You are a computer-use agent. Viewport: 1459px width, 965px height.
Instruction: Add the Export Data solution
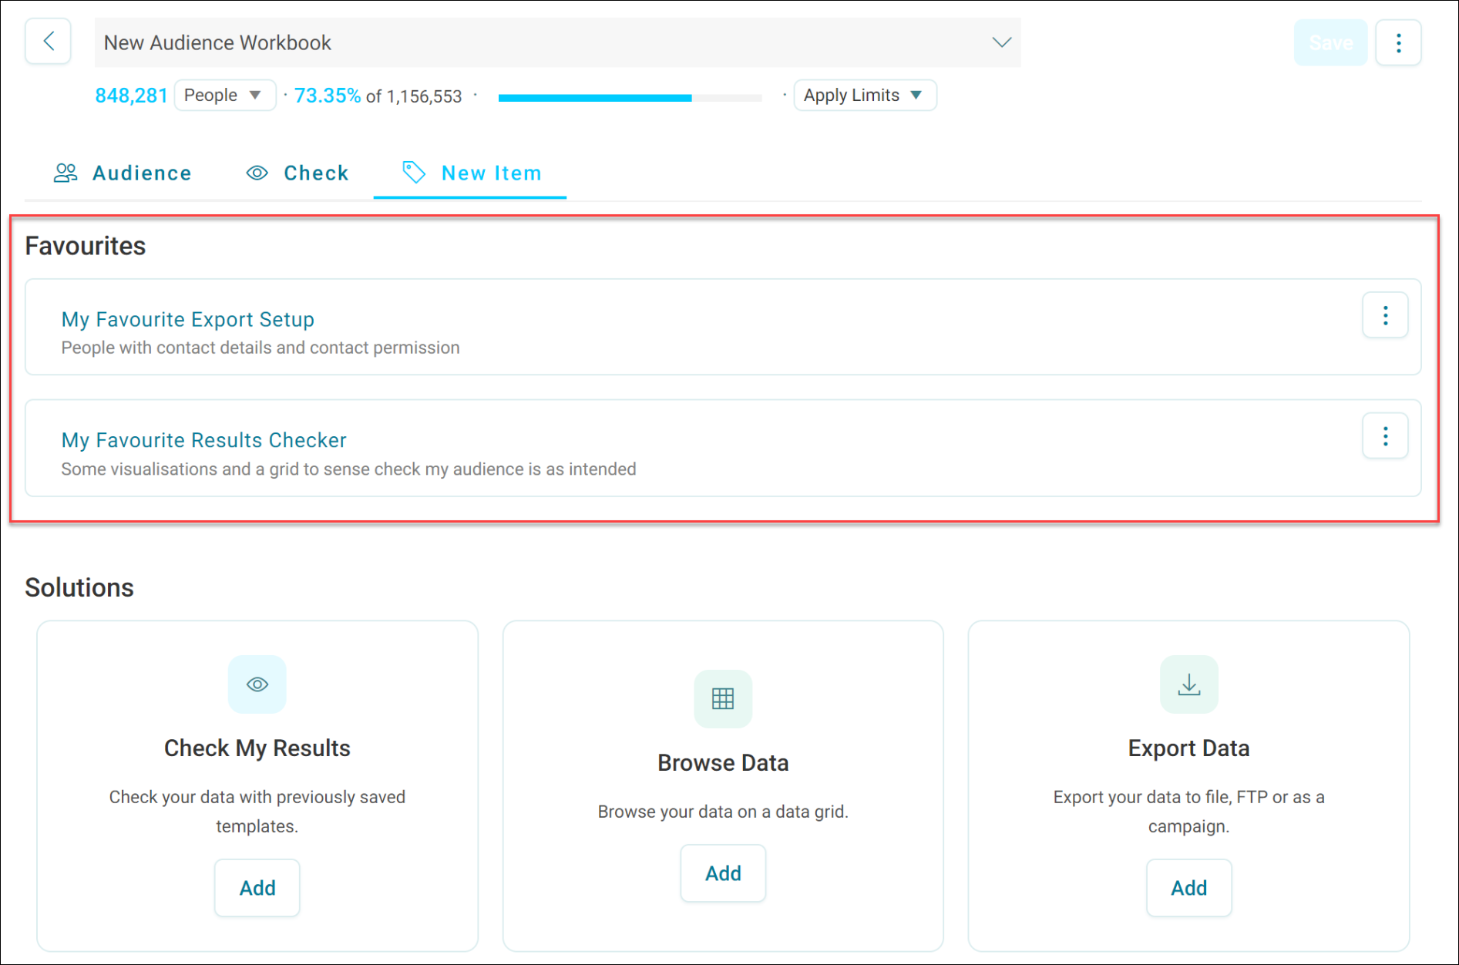pyautogui.click(x=1189, y=888)
